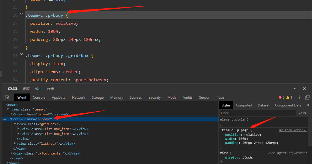This screenshot has width=312, height=164.
Task: Click the position: relative style declaration
Action: tap(243, 135)
